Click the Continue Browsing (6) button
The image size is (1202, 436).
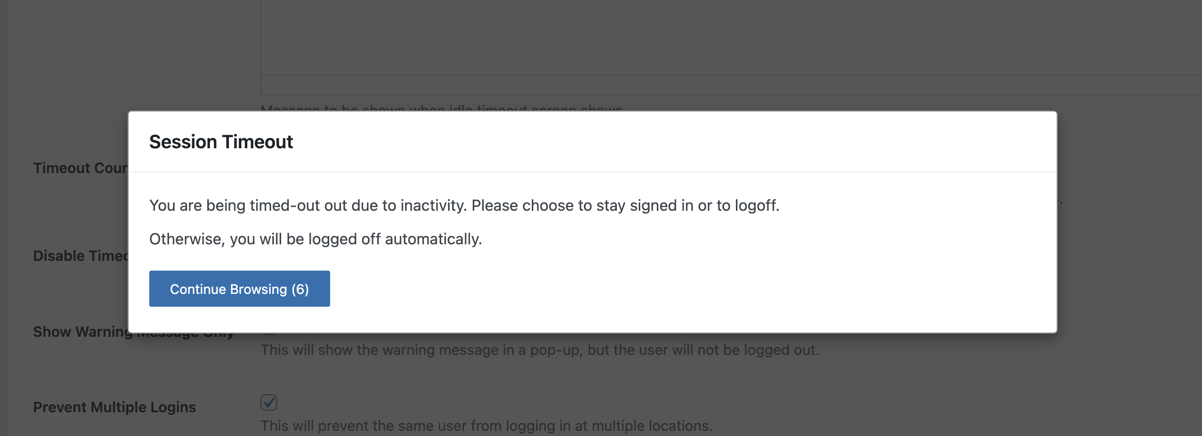(239, 289)
